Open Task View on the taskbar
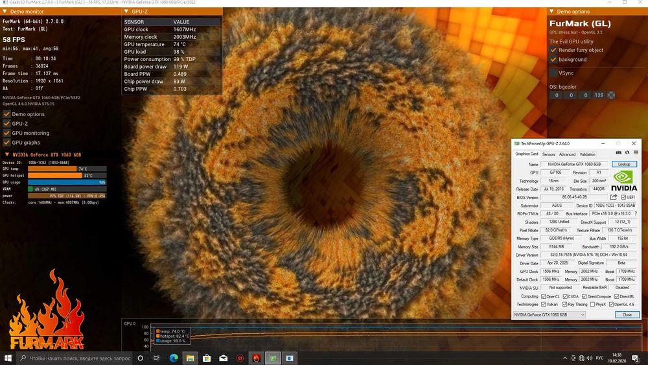The height and width of the screenshot is (365, 648). (156, 358)
